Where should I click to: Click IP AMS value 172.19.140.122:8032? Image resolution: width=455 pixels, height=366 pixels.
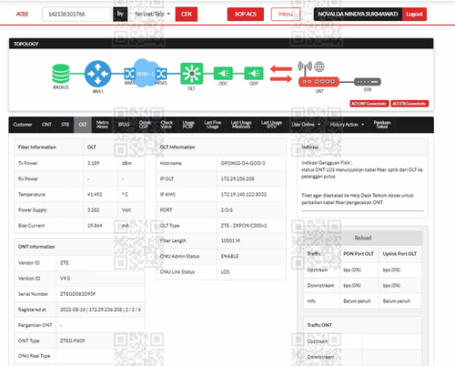pos(244,194)
